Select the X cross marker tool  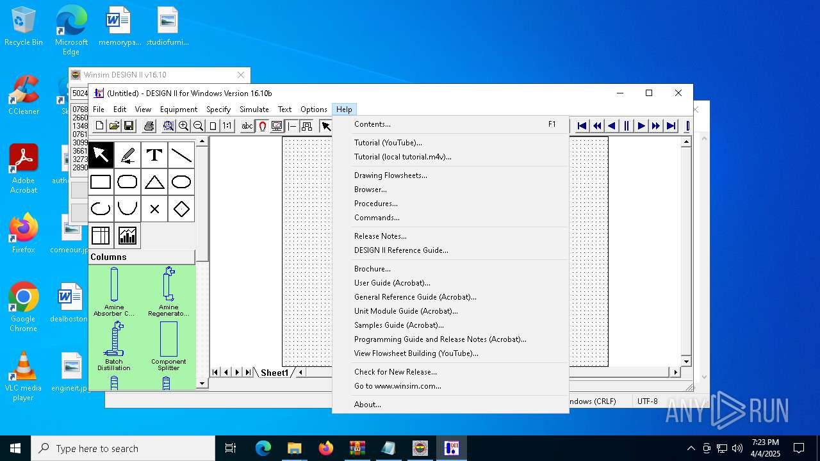point(154,209)
